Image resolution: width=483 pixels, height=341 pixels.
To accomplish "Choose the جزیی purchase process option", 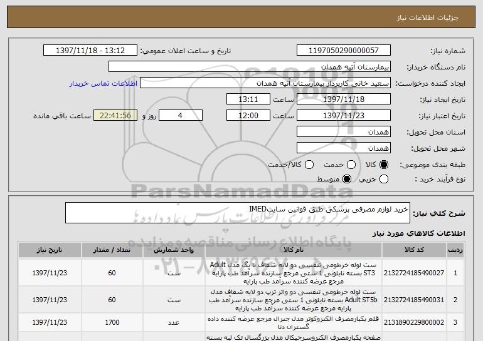I will [384, 179].
